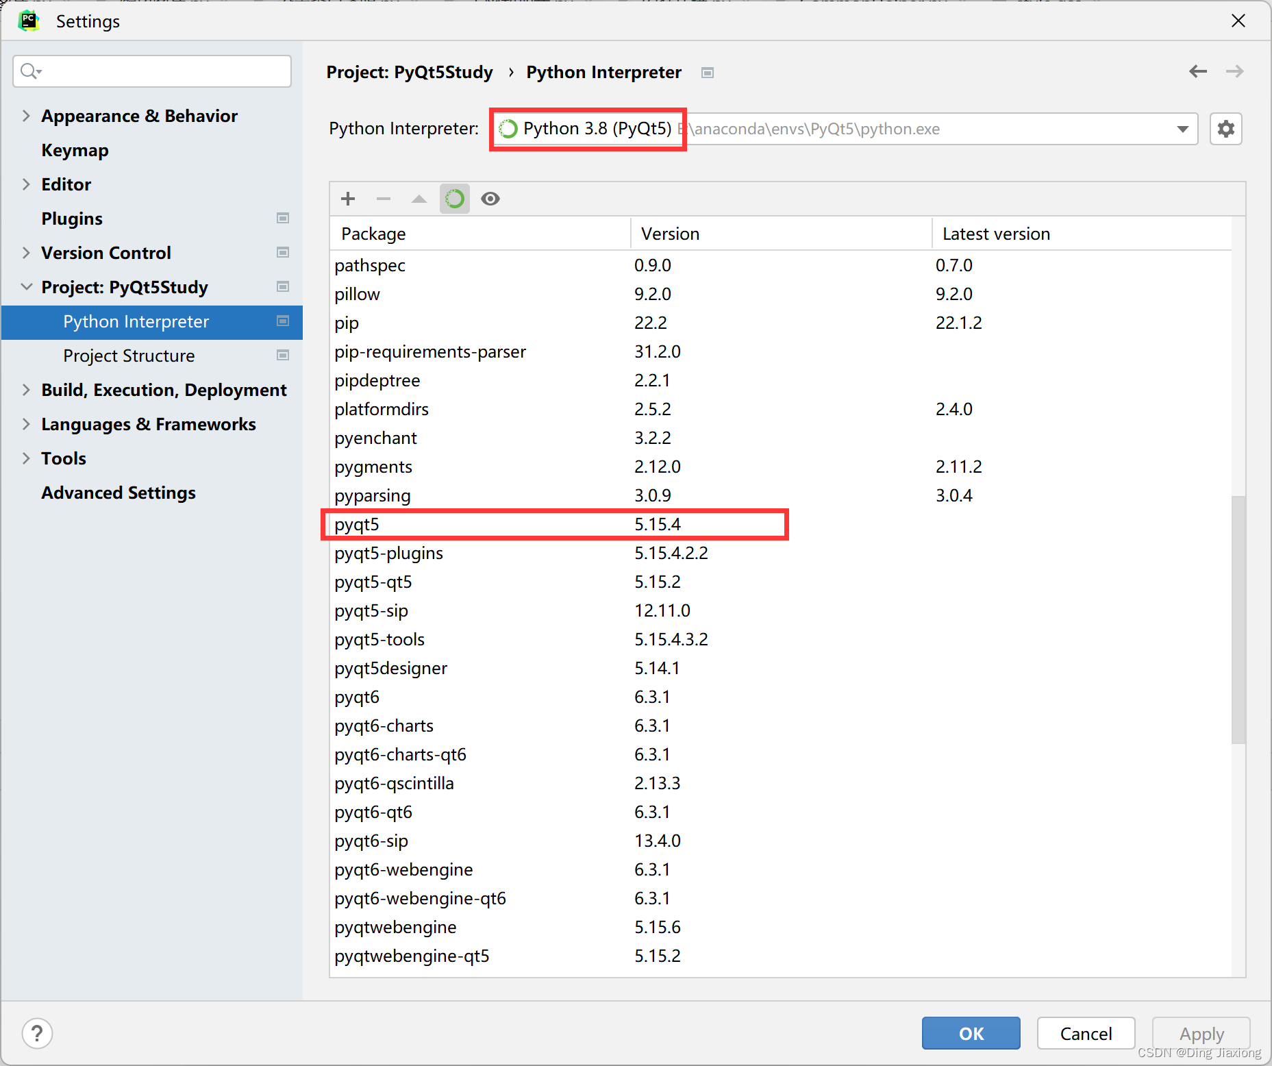Click the settings search field
The width and height of the screenshot is (1272, 1066).
pos(152,71)
